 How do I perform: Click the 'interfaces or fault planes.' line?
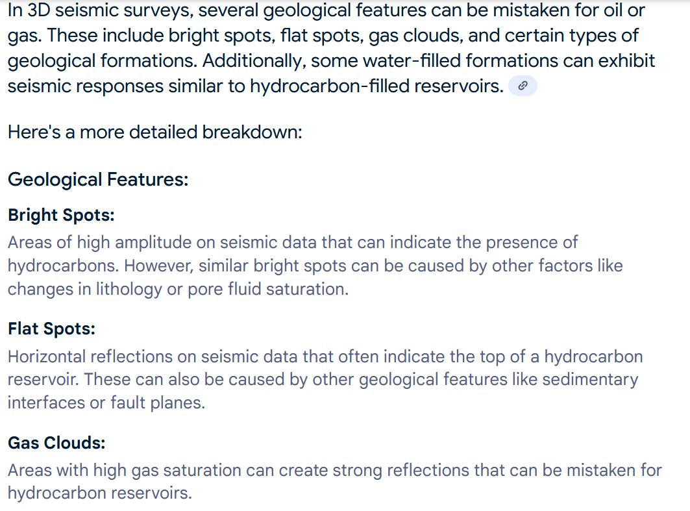[106, 403]
